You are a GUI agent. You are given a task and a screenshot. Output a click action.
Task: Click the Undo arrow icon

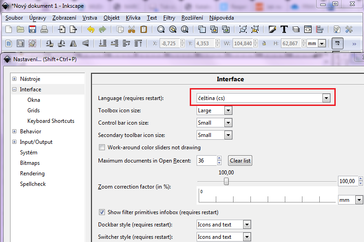coord(90,30)
